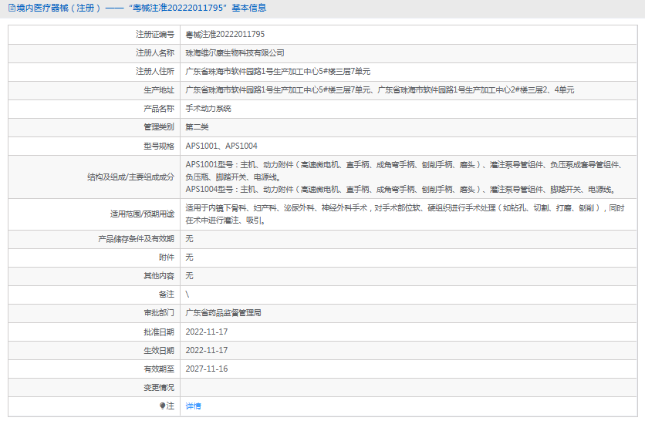Image resolution: width=645 pixels, height=421 pixels.
Task: Click the 注册人名称 label
Action: pyautogui.click(x=155, y=53)
